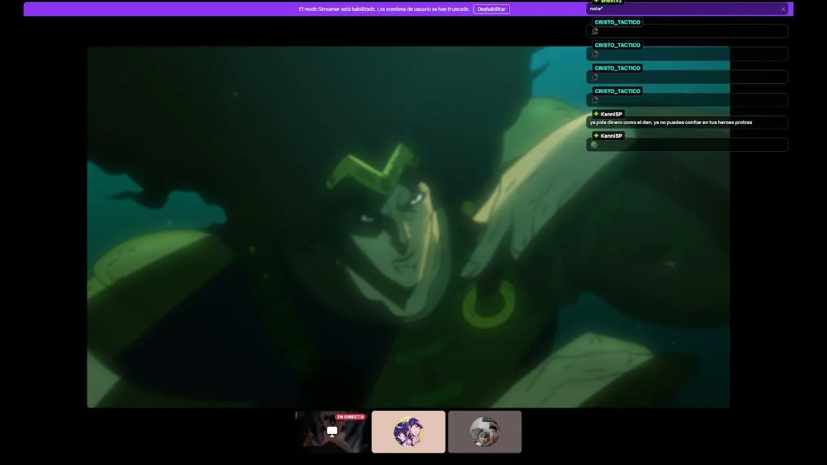This screenshot has height=465, width=827.
Task: Click the emoji in the last KenniSP message
Action: [594, 145]
